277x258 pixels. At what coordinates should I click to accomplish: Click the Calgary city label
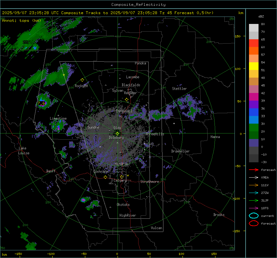(120, 180)
